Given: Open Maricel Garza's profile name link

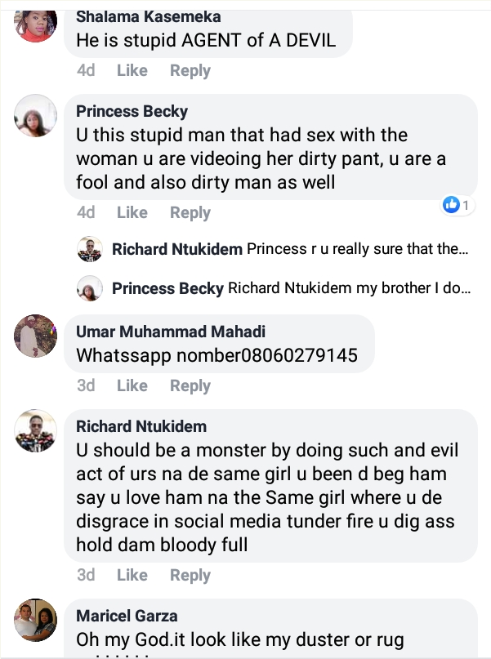Looking at the screenshot, I should pyautogui.click(x=127, y=615).
